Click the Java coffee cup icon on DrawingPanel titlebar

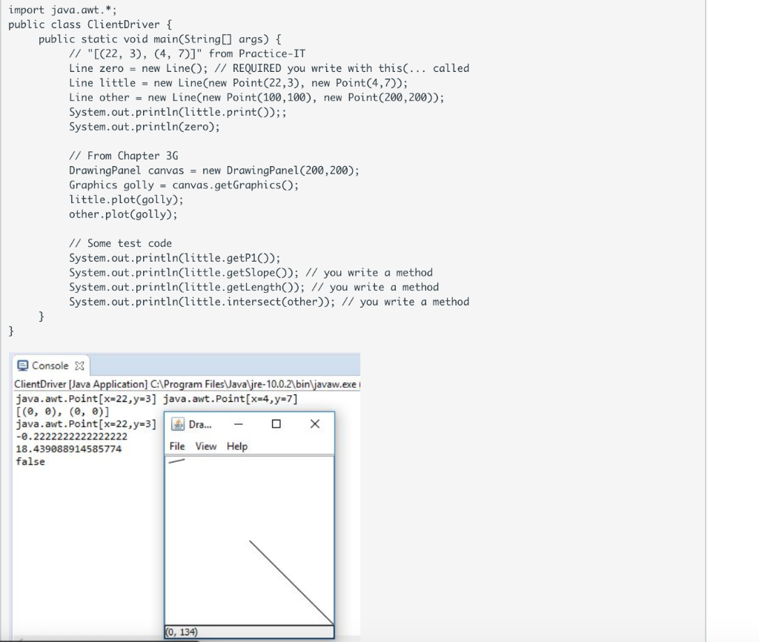(x=179, y=424)
